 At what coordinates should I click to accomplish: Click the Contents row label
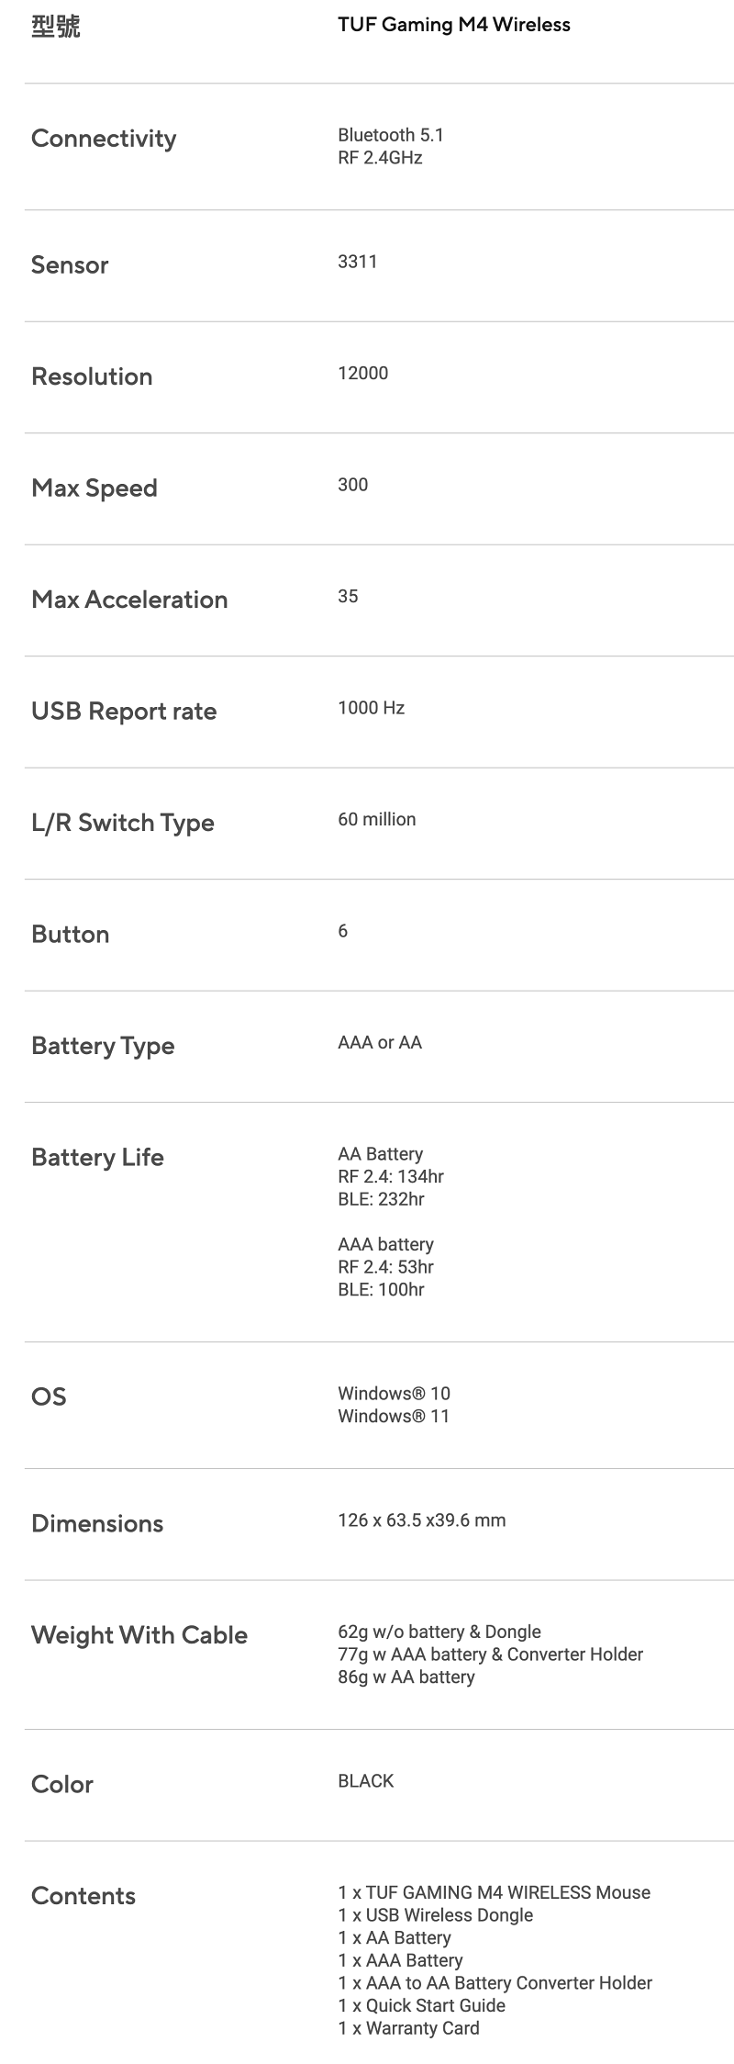click(x=83, y=1896)
